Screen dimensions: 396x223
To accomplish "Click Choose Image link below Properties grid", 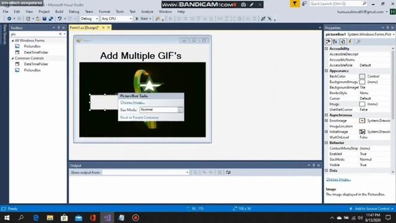I will coord(338,180).
